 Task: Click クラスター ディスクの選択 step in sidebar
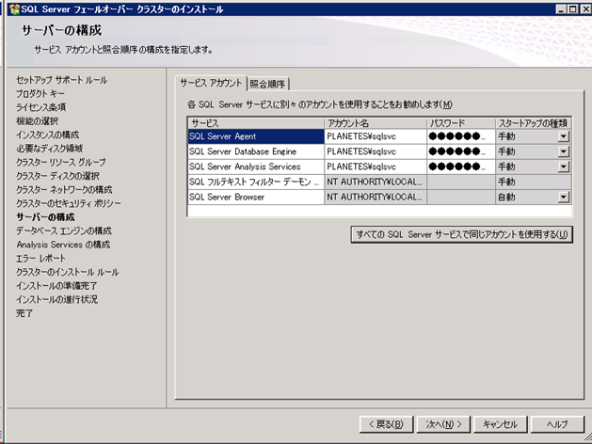pos(57,176)
